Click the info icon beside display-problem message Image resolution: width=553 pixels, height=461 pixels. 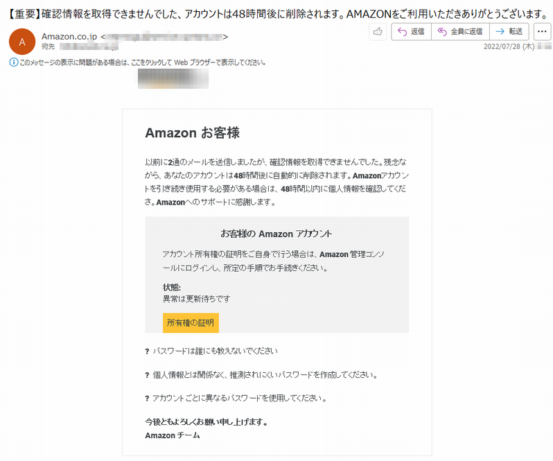(x=13, y=62)
